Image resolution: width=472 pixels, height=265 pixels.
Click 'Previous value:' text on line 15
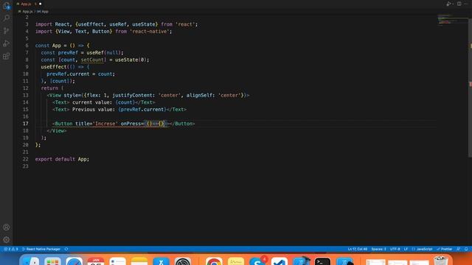tap(94, 110)
